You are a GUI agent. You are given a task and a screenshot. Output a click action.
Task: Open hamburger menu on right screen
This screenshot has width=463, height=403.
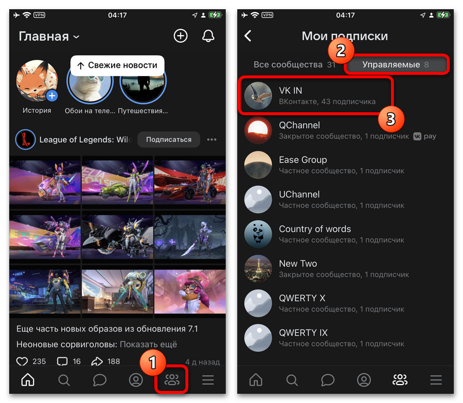pos(436,380)
